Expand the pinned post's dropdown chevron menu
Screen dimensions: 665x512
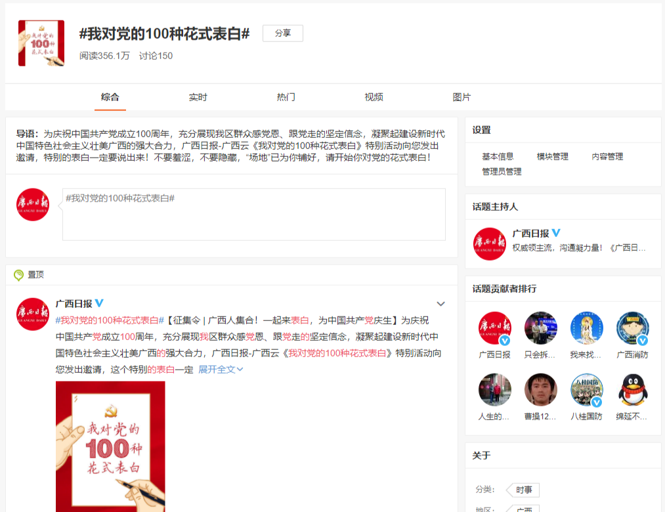click(x=440, y=304)
